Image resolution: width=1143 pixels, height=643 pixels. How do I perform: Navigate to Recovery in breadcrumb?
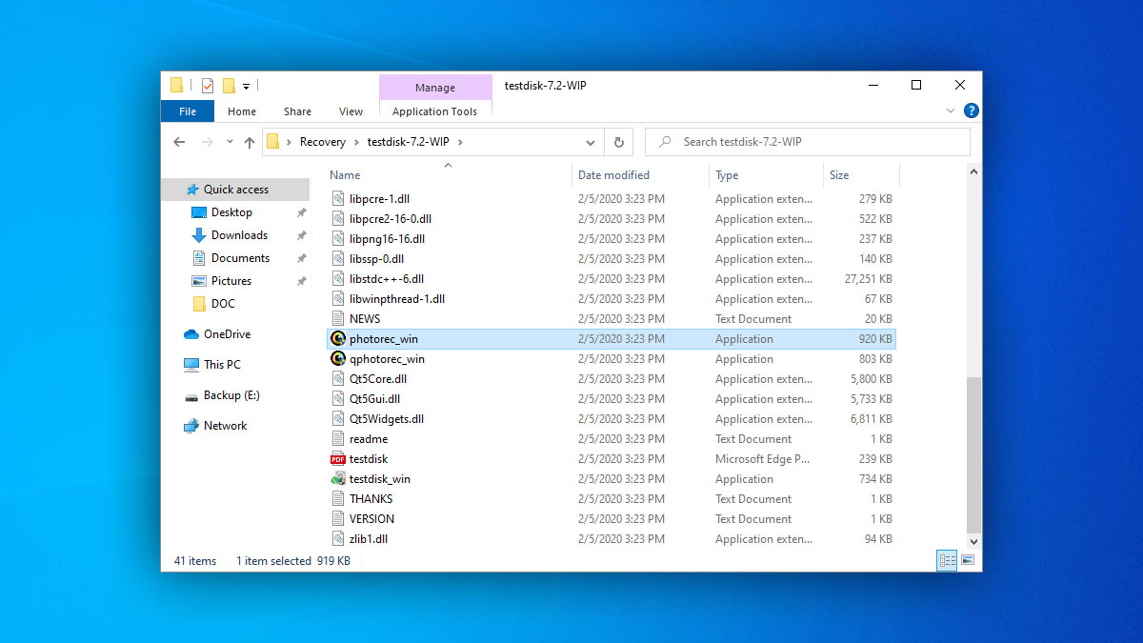(323, 142)
